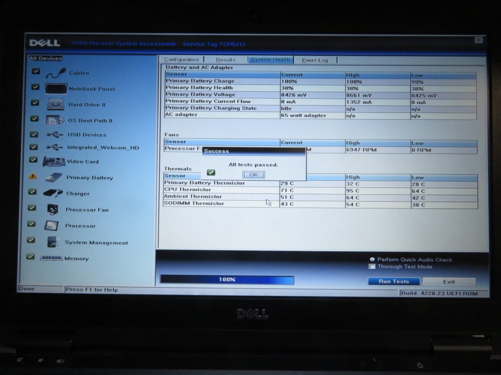
Task: Switch to the System Health tab
Action: (x=270, y=60)
